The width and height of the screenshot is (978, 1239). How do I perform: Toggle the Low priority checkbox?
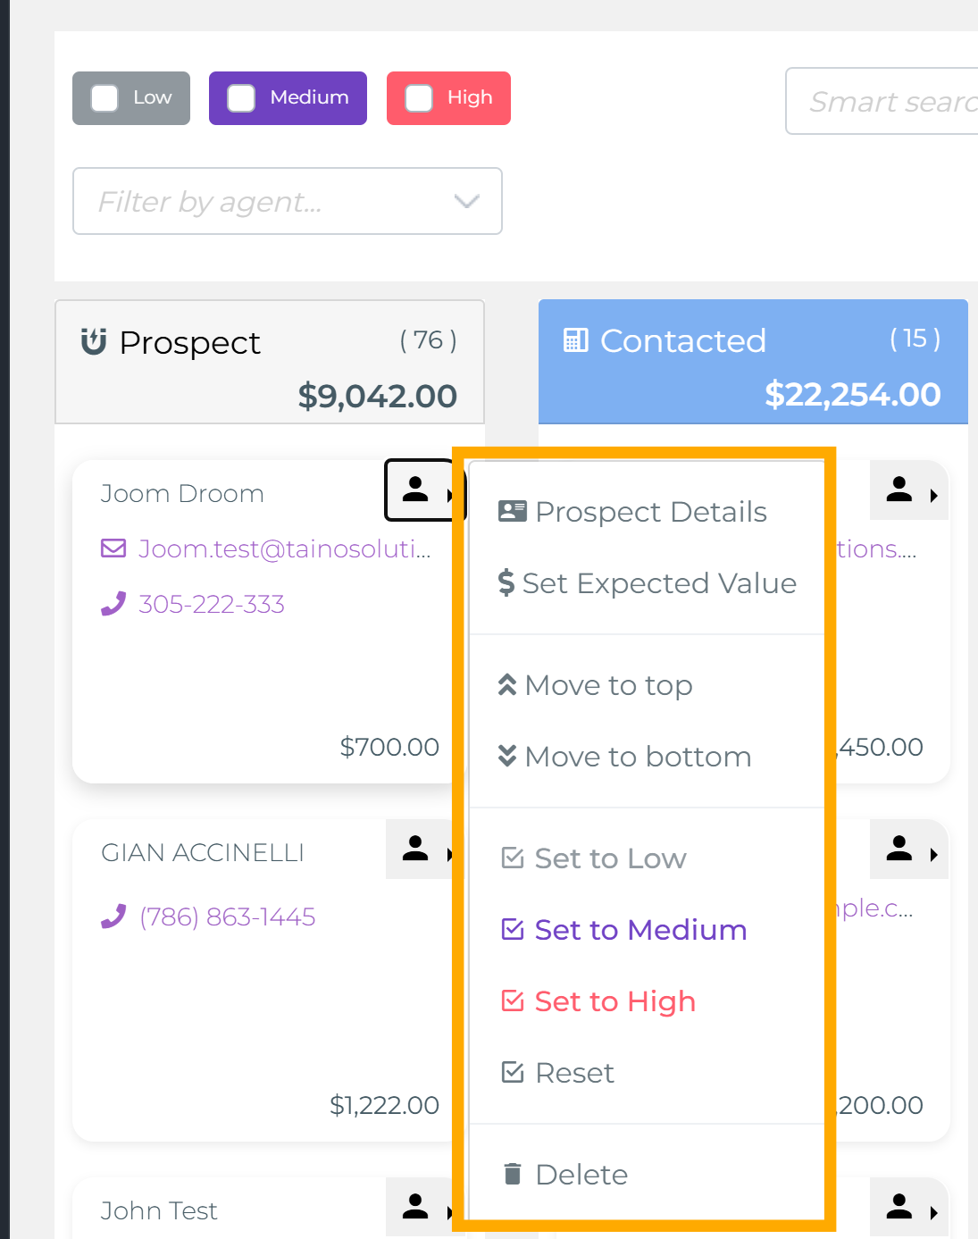pyautogui.click(x=104, y=98)
